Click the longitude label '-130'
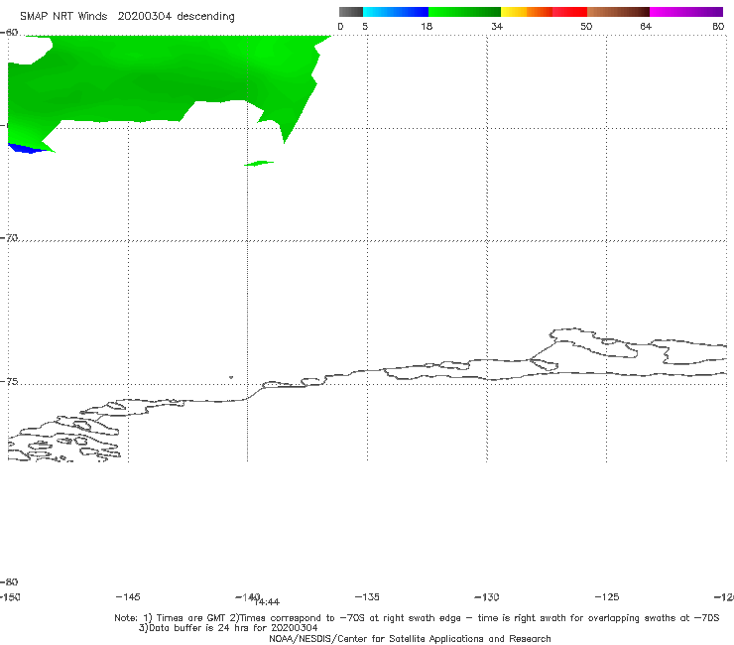Image resolution: width=734 pixels, height=645 pixels. pos(487,597)
